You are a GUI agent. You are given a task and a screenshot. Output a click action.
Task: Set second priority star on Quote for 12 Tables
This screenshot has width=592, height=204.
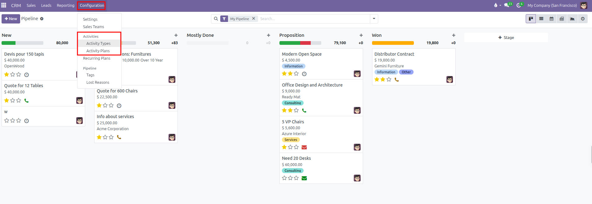13,100
